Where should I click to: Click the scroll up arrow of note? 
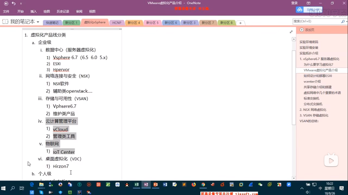point(294,39)
